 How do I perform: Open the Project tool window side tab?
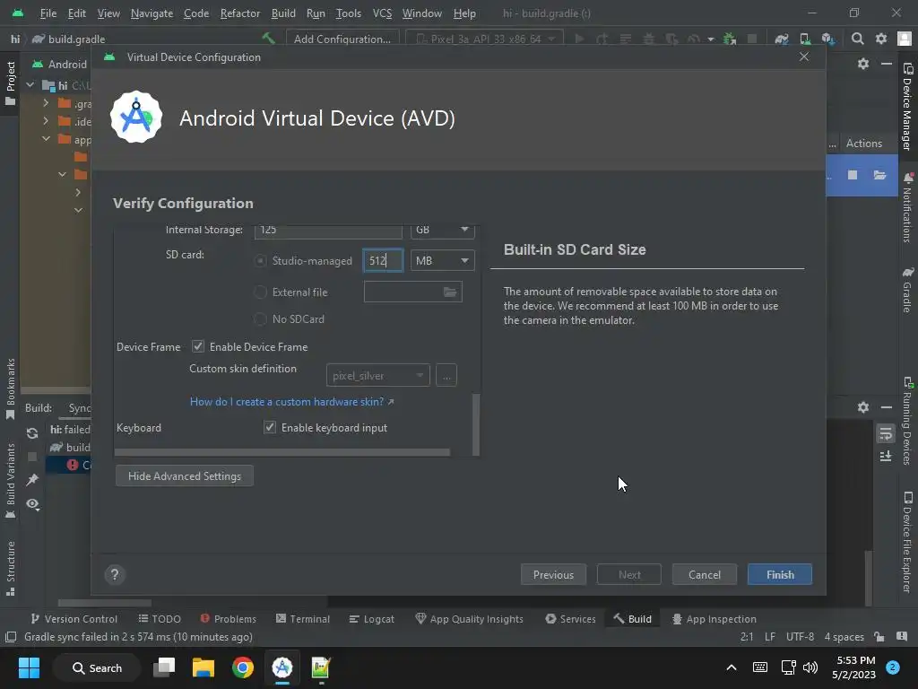click(x=10, y=83)
